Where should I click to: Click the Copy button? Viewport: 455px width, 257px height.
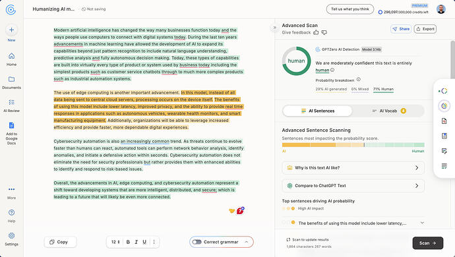click(61, 242)
